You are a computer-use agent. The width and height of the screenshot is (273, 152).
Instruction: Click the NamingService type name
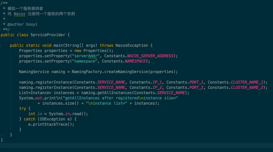[x=34, y=72]
